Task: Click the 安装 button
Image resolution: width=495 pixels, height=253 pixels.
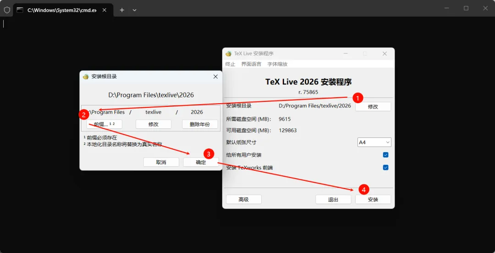Action: (373, 200)
